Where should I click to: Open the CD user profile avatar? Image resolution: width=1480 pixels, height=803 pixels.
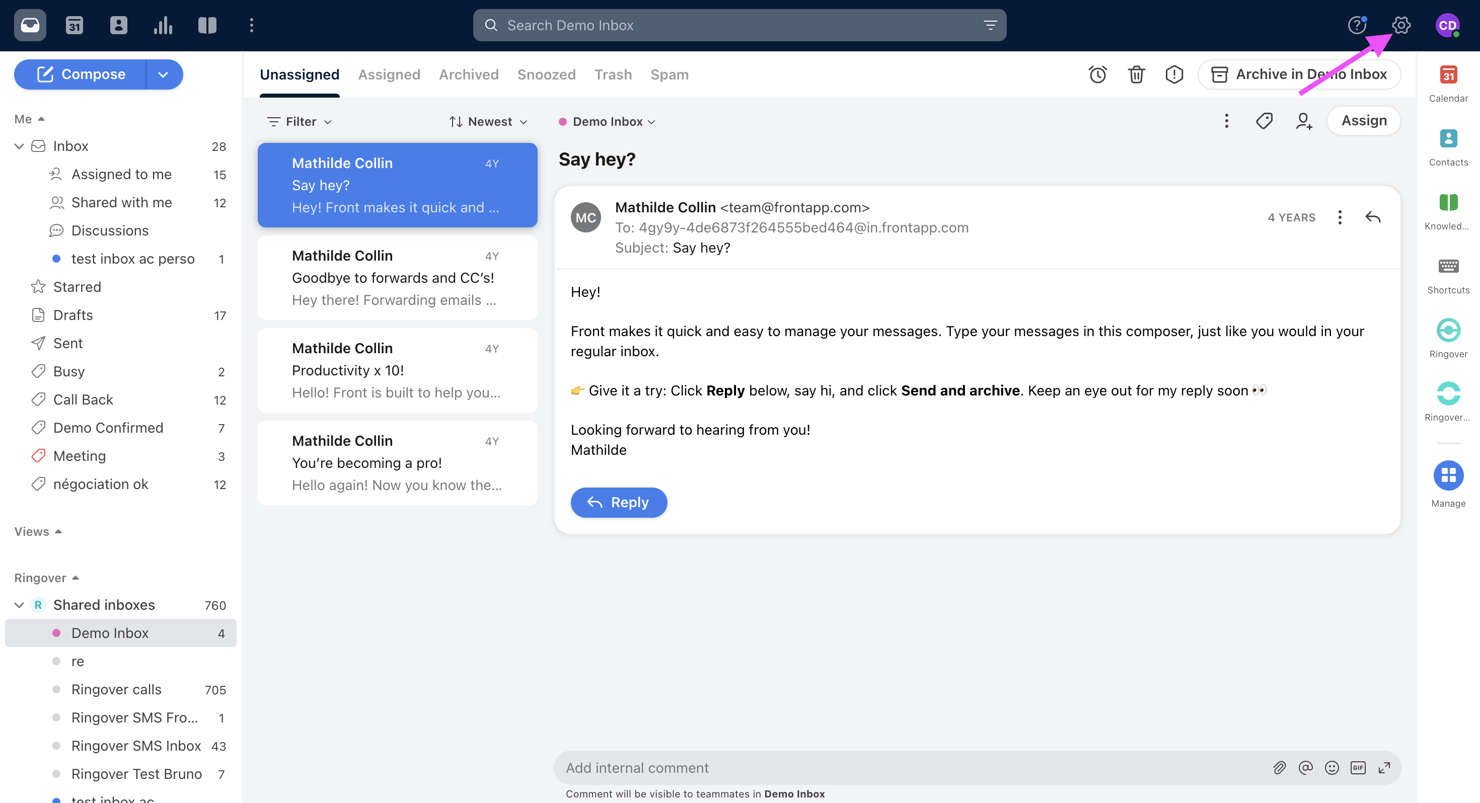click(x=1447, y=25)
